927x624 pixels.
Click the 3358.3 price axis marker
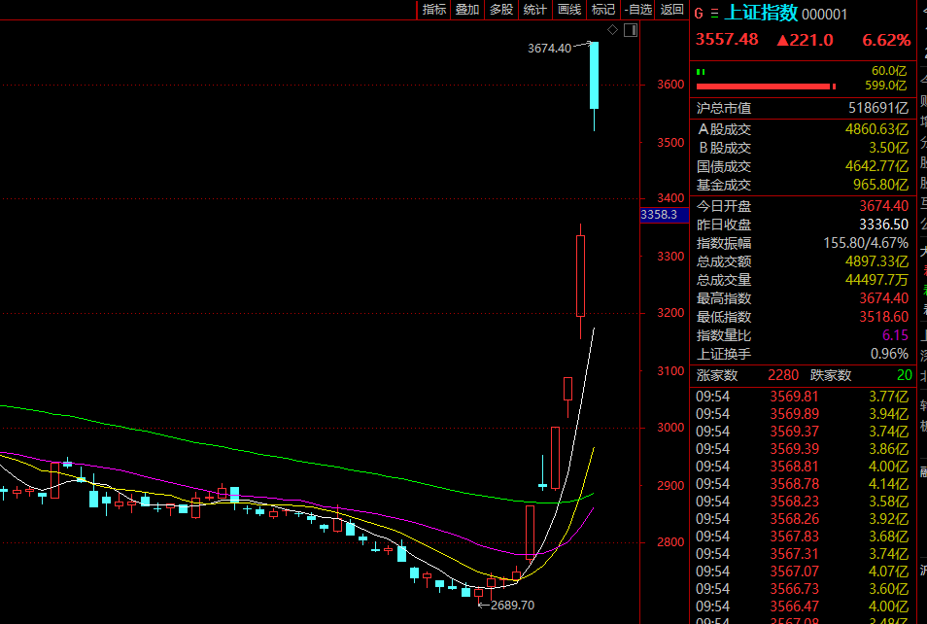(x=659, y=214)
